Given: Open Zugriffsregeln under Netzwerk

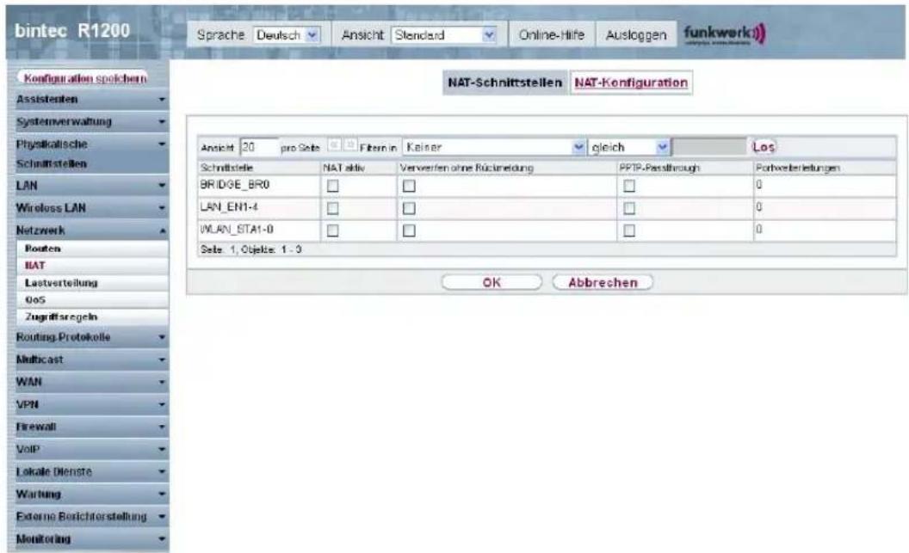Looking at the screenshot, I should click(93, 316).
